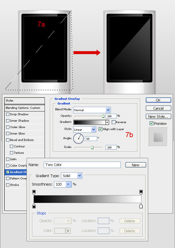Click the Opacity slider handle
Viewport: 175px width, 248px height.
point(103,116)
